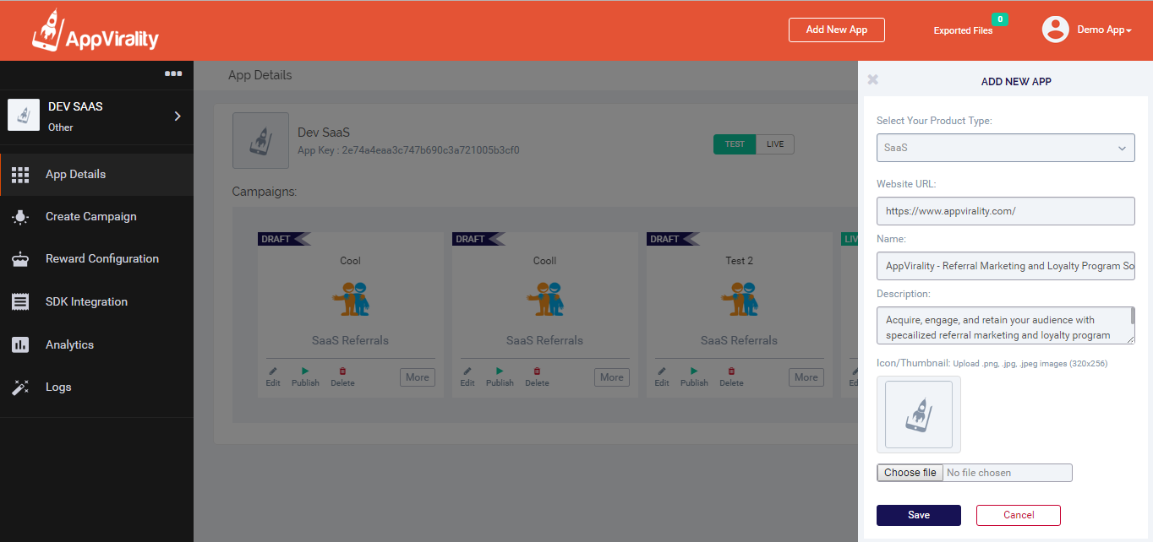The image size is (1153, 542).
Task: Open More options for the Cool campaign
Action: pos(418,377)
